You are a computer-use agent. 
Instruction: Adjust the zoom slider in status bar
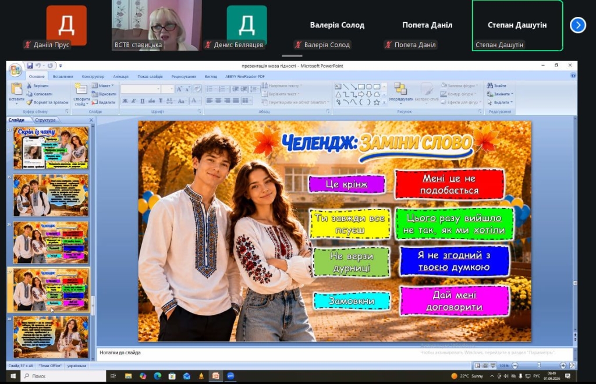pos(539,365)
